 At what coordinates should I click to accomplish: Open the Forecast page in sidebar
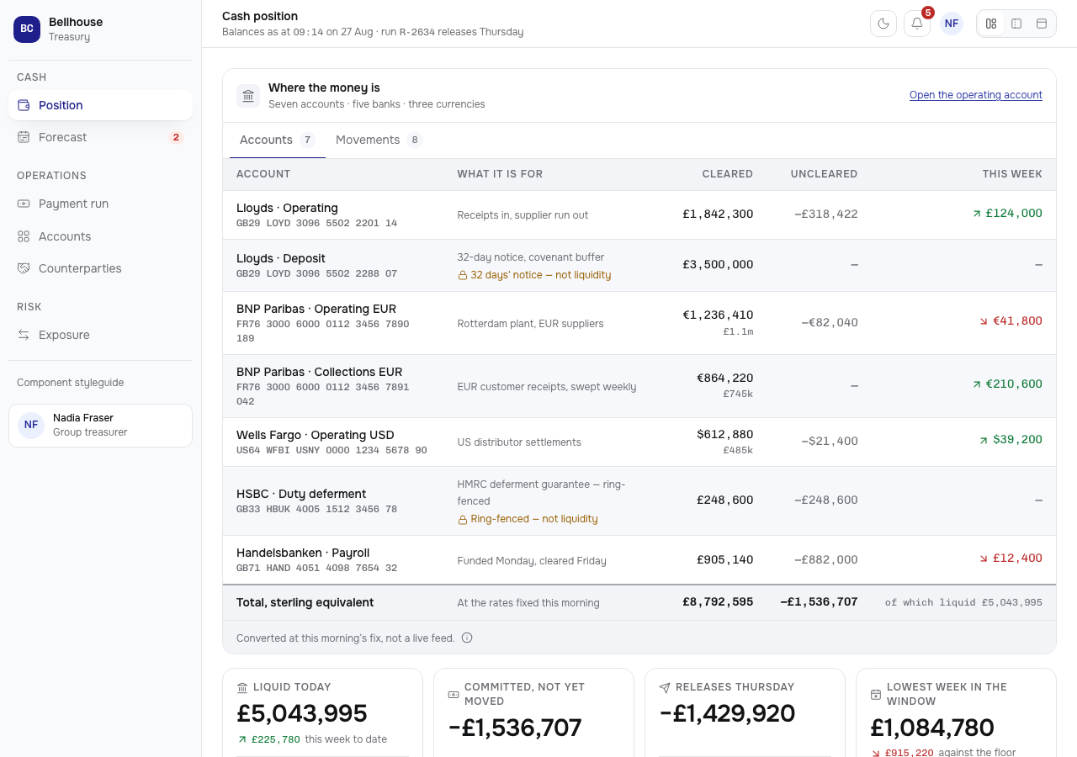(100, 137)
